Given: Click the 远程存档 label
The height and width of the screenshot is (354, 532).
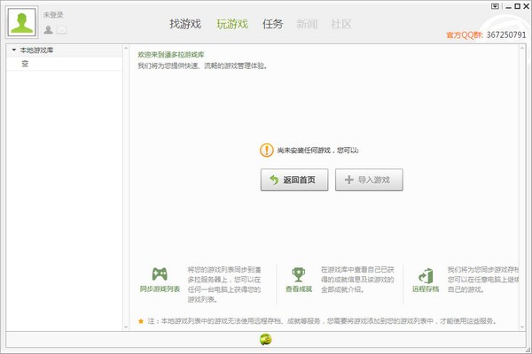Looking at the screenshot, I should [x=426, y=289].
